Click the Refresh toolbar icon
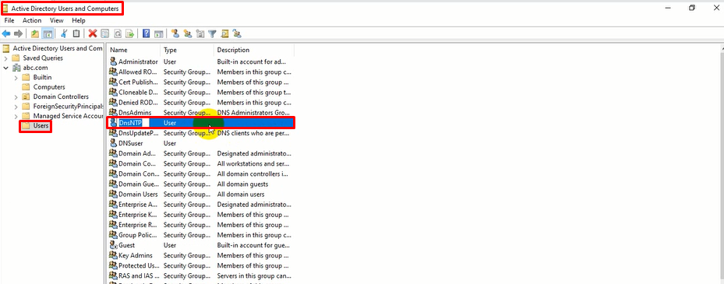The image size is (724, 284). coord(118,33)
